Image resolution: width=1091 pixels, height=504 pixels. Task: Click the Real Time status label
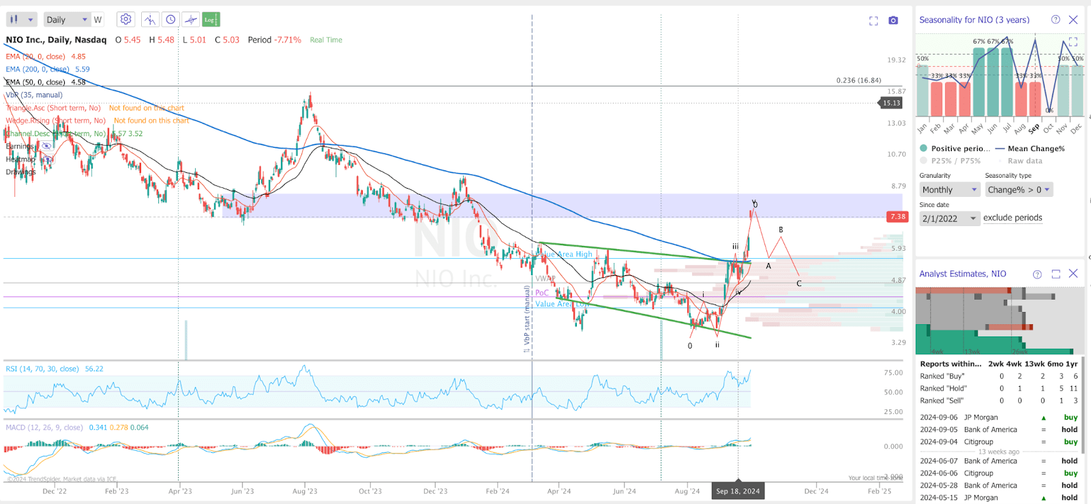[x=326, y=40]
